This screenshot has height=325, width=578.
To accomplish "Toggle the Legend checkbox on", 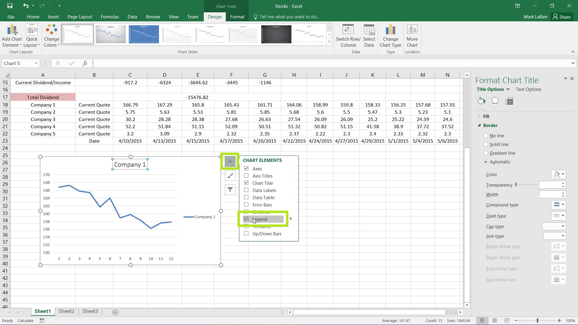I will click(x=246, y=219).
